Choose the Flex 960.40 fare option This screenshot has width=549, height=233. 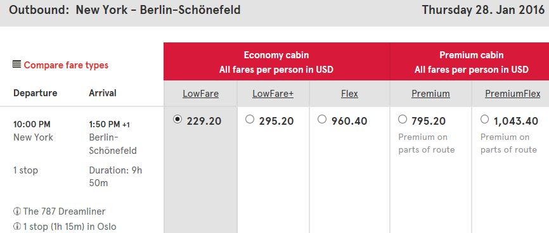322,120
